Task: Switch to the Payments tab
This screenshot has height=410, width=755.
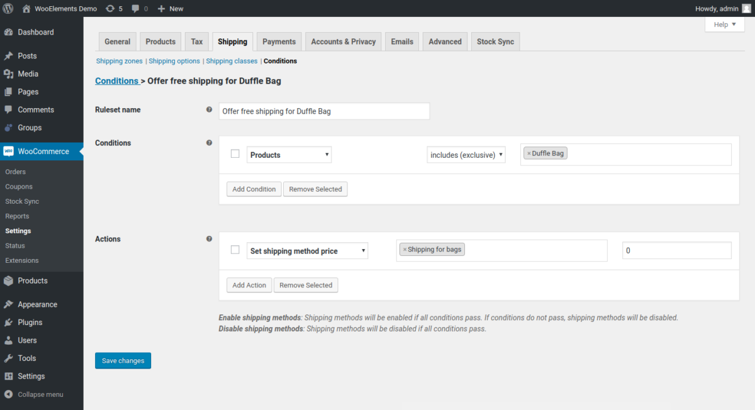Action: [x=279, y=41]
